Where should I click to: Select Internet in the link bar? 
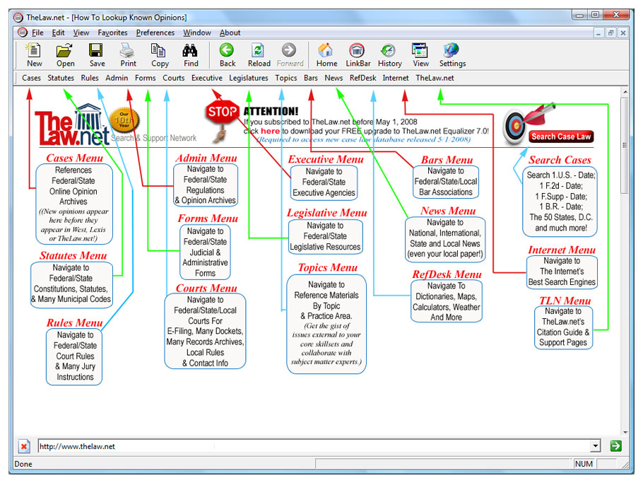(x=395, y=78)
